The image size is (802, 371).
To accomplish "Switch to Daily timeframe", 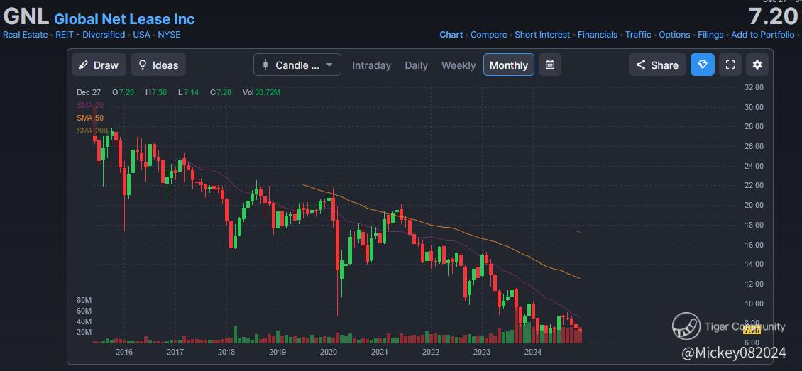I will point(417,65).
